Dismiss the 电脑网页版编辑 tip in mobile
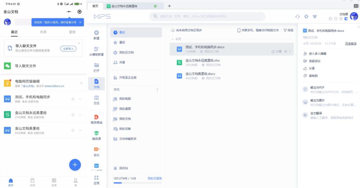The image size is (360, 188). (x=81, y=83)
